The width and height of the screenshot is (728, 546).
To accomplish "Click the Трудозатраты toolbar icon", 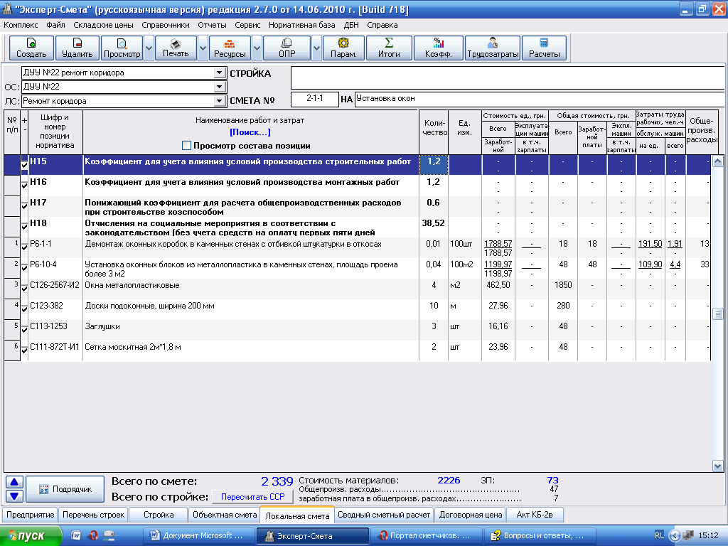I will pos(492,43).
